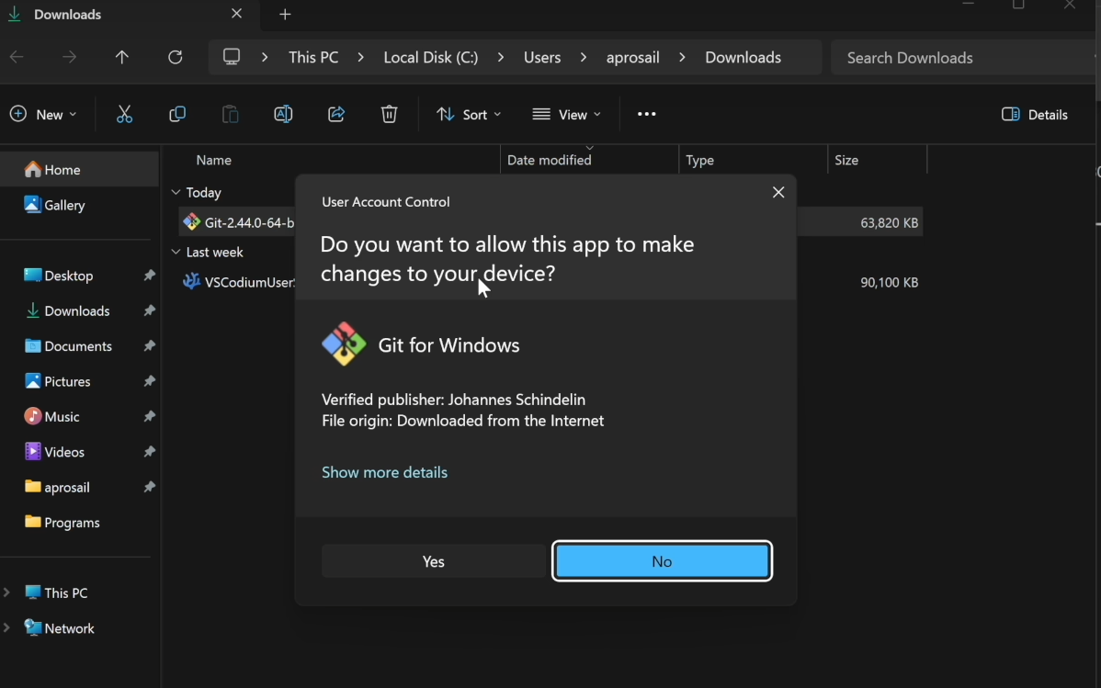Expand Network in the sidebar
This screenshot has width=1101, height=688.
click(7, 627)
